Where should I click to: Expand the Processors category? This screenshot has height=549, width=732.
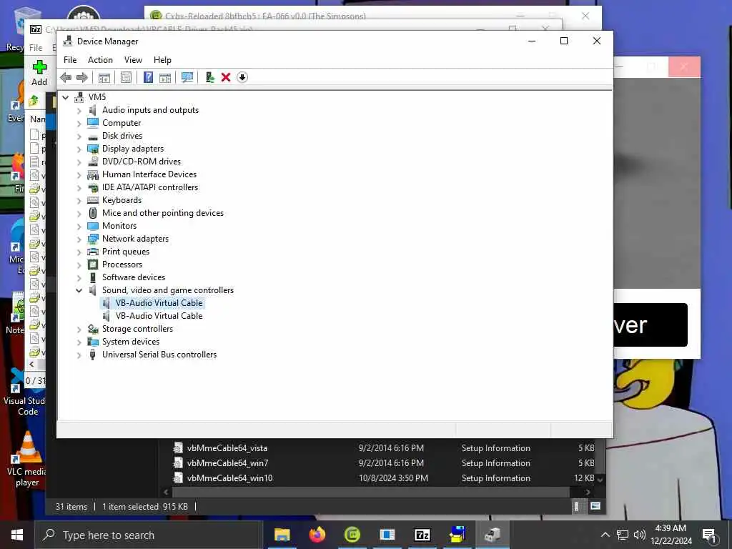click(79, 265)
